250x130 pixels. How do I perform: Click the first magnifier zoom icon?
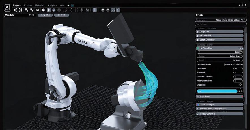27,10
